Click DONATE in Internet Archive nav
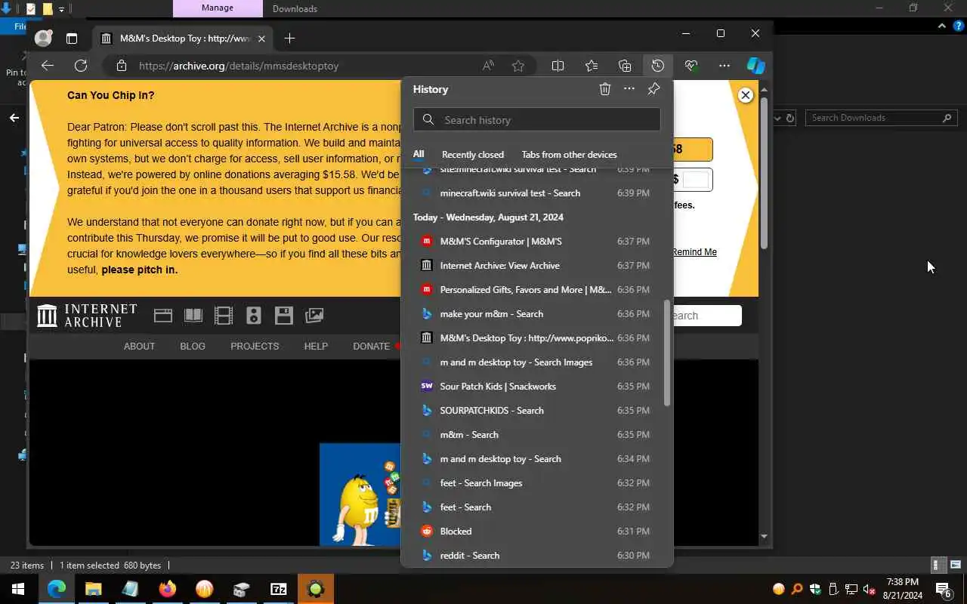The image size is (967, 604). pos(371,346)
